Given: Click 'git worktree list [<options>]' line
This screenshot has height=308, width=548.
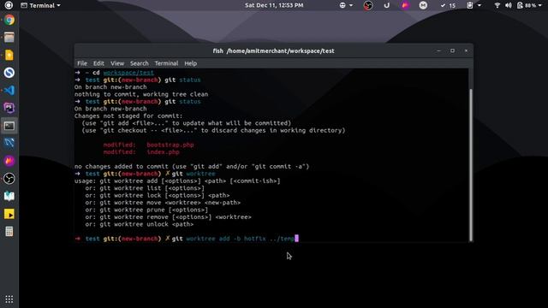Looking at the screenshot, I should click(145, 188).
